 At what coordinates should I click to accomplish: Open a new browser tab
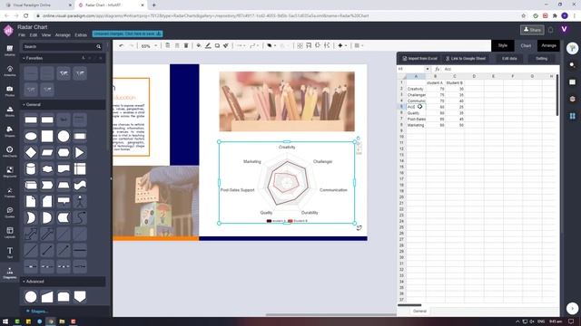click(153, 5)
